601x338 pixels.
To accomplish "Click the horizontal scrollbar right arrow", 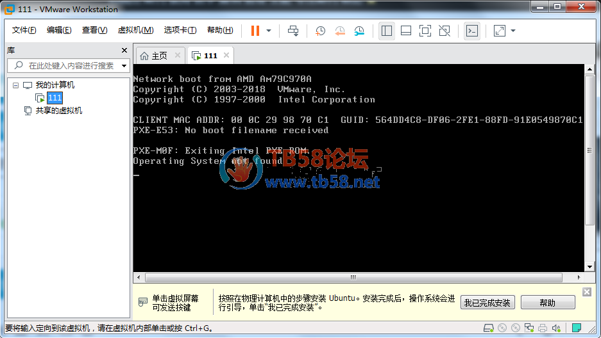I will [x=579, y=277].
